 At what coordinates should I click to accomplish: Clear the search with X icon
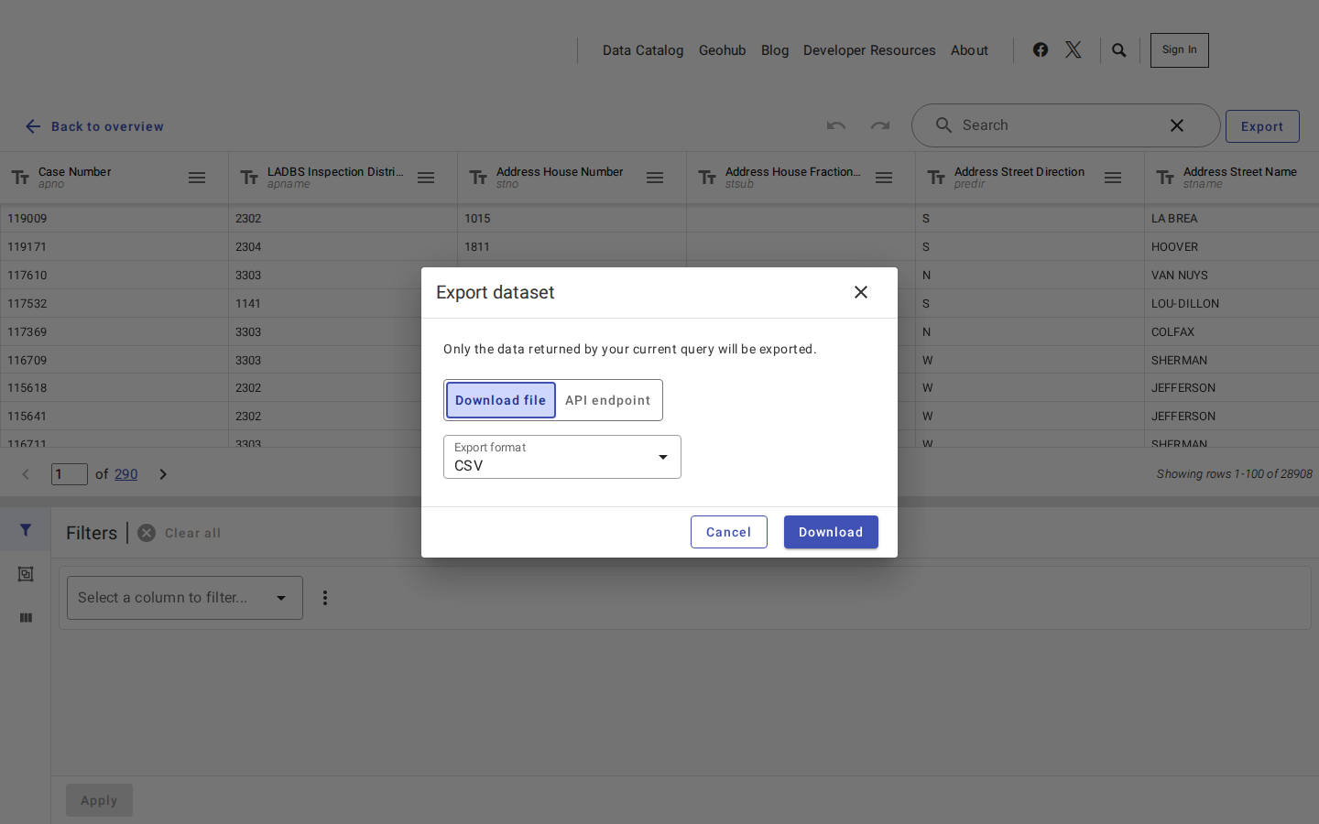[1177, 125]
